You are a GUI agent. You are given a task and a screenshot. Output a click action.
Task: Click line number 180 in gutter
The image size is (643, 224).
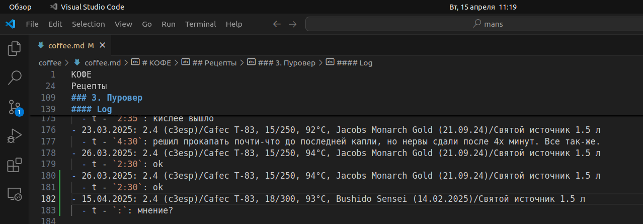(x=48, y=176)
